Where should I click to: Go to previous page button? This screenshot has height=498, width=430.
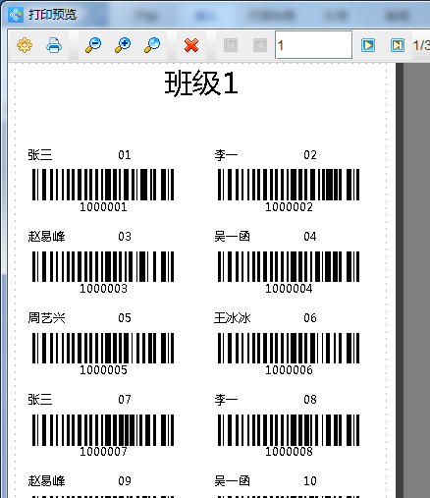260,45
